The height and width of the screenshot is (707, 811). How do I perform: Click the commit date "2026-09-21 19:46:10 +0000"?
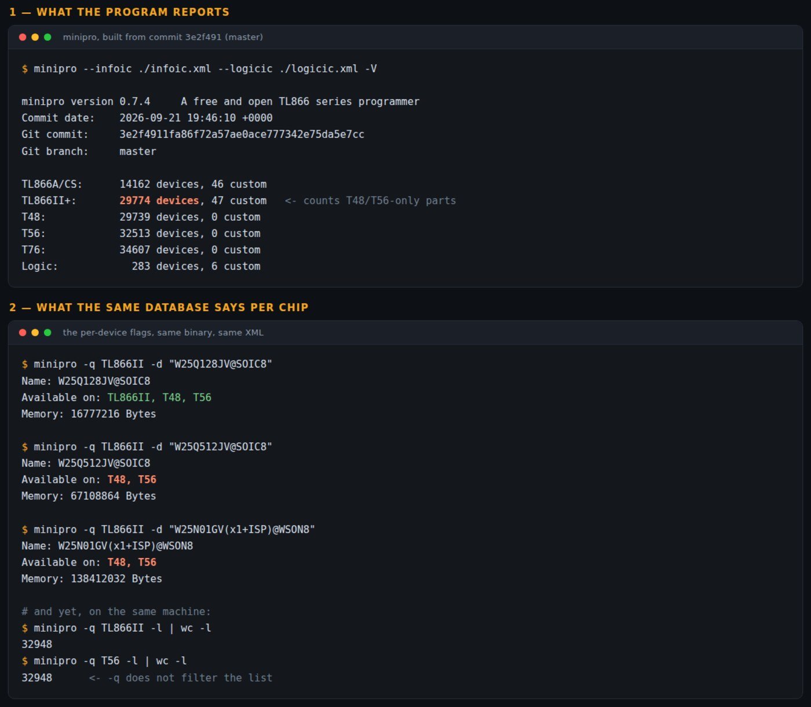tap(196, 118)
